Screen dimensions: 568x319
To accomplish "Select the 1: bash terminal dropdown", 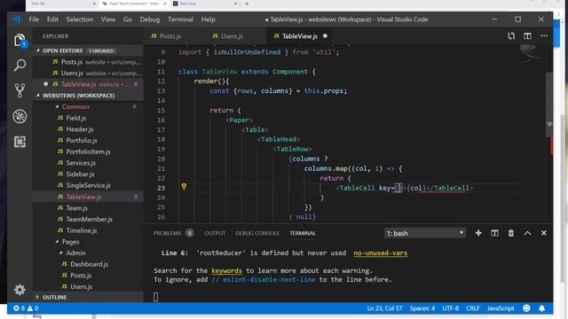I will coord(425,233).
